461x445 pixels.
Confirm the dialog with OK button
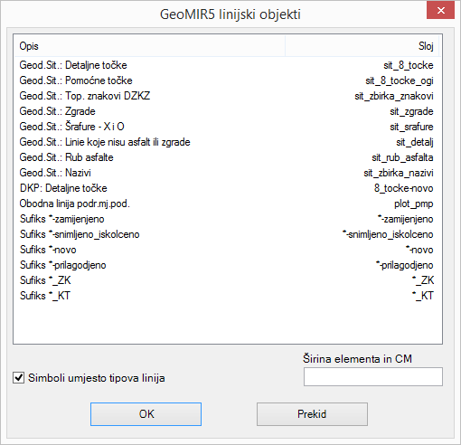coord(146,414)
